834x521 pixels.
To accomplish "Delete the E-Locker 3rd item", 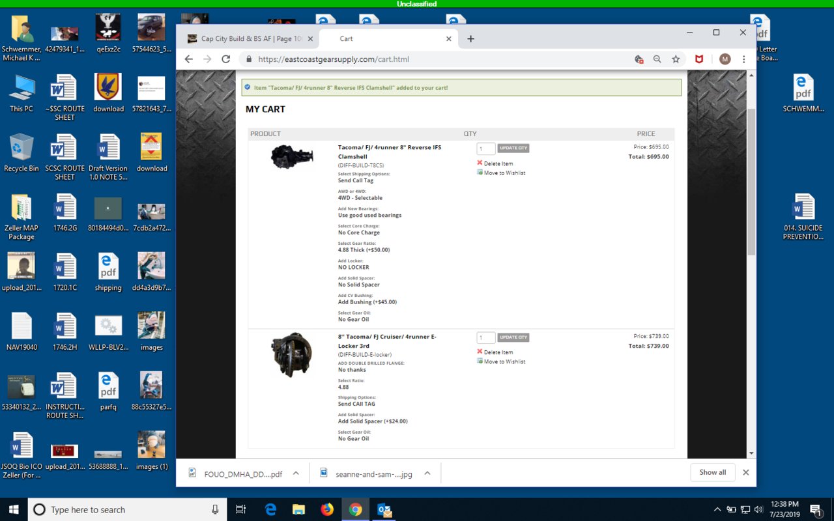I will tap(495, 352).
